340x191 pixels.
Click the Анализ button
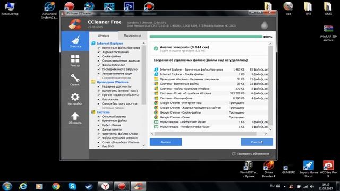click(x=166, y=142)
